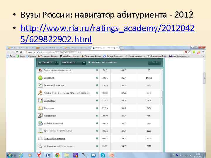Click the Бизнес-информатика row icon
The height and width of the screenshot is (158, 211).
[x=40, y=85]
